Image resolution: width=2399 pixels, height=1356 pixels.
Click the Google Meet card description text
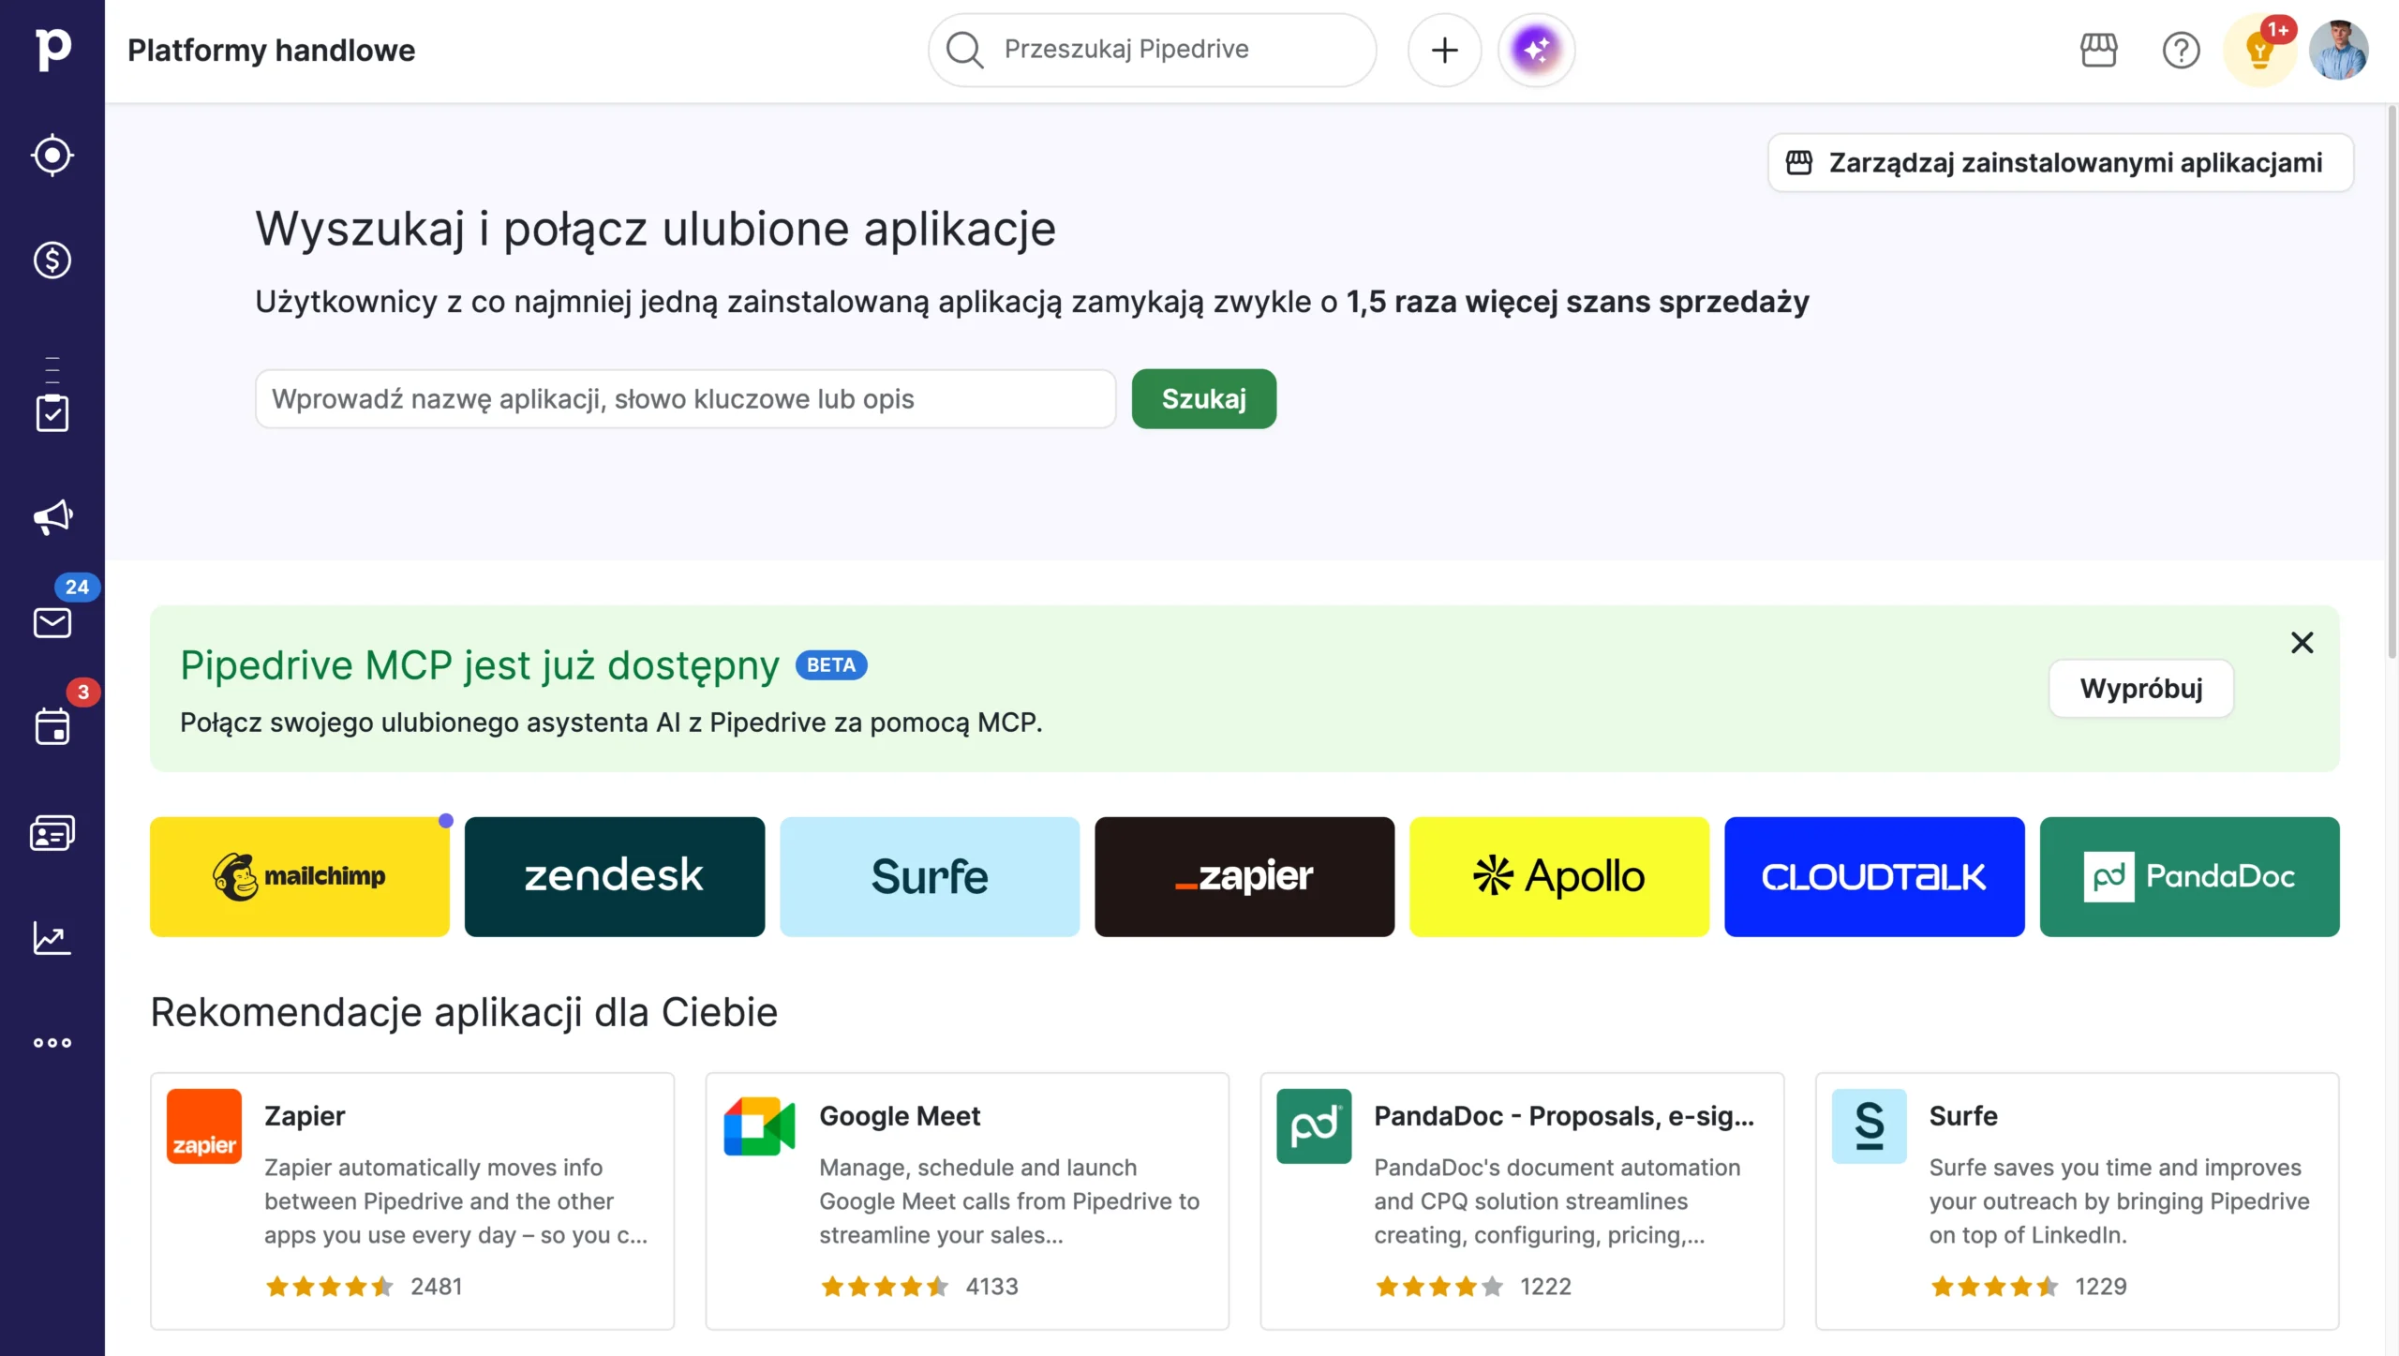(1009, 1201)
